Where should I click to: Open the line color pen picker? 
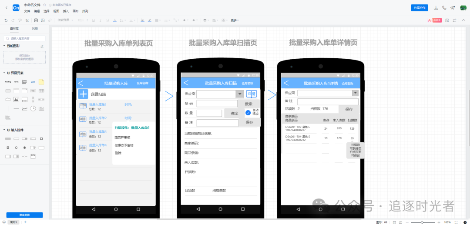[x=150, y=20]
